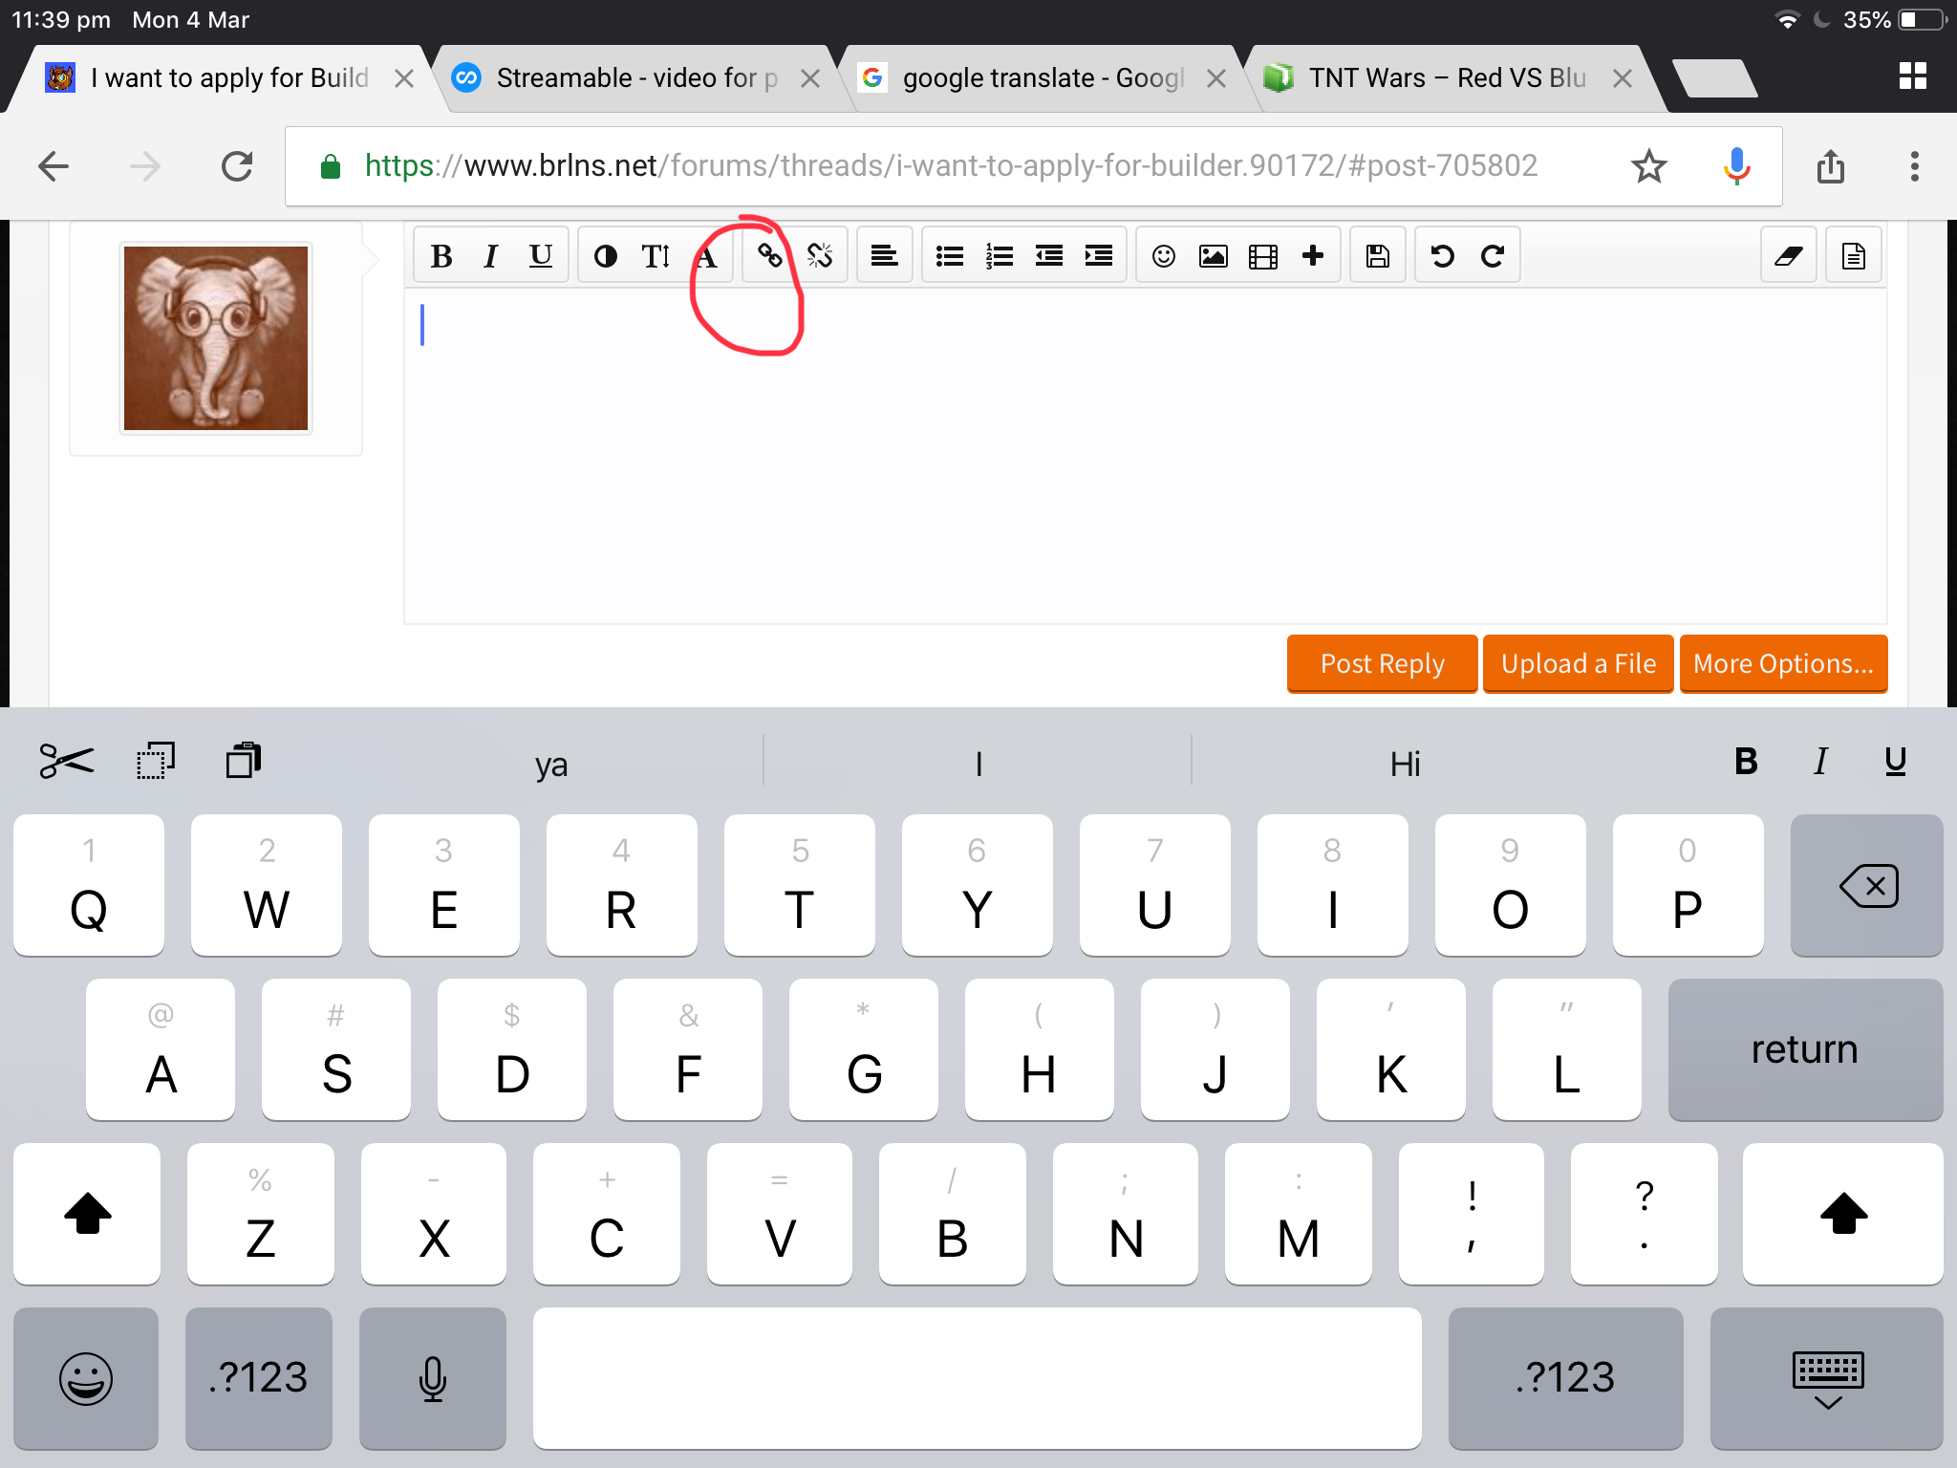The image size is (1957, 1468).
Task: Open the text alignment dropdown
Action: pos(884,255)
